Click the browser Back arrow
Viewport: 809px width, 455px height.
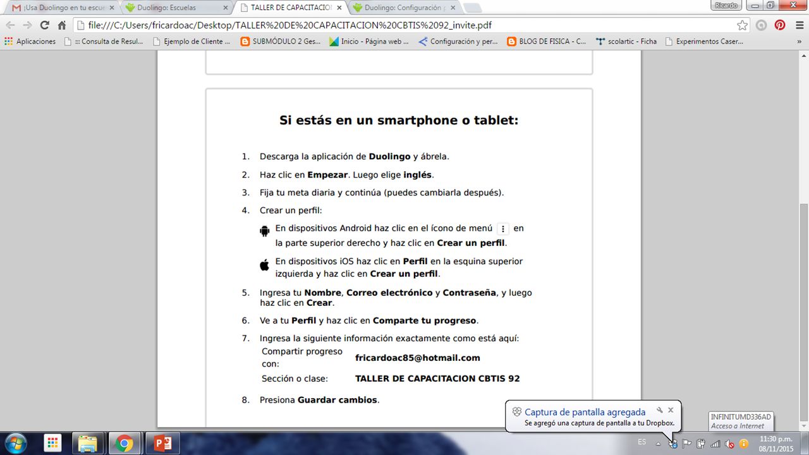coord(10,25)
